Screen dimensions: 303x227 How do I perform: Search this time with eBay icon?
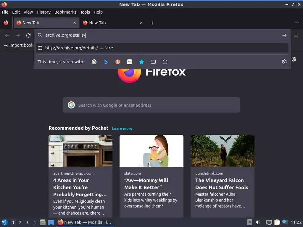130,62
